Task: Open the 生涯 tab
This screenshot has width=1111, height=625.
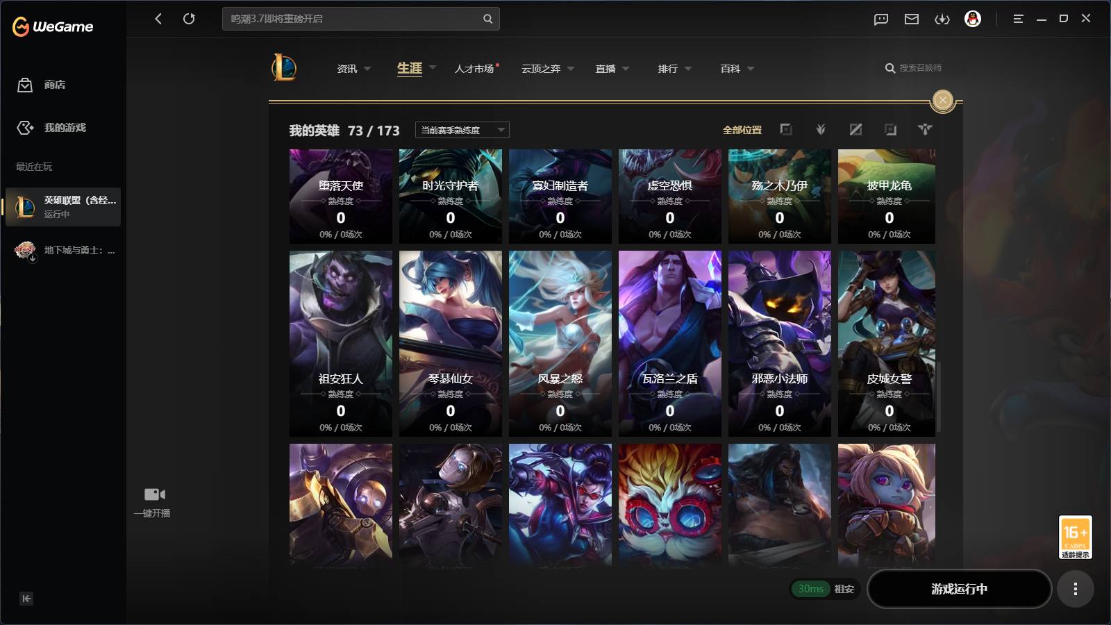Action: 410,68
